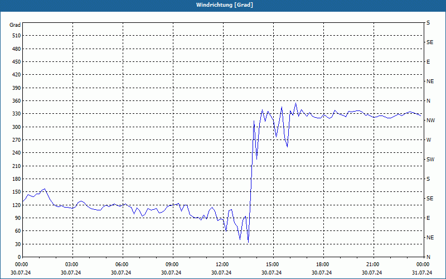The image size is (446, 279).
Task: Click the 360 y-axis tick label
Action: pyautogui.click(x=17, y=101)
